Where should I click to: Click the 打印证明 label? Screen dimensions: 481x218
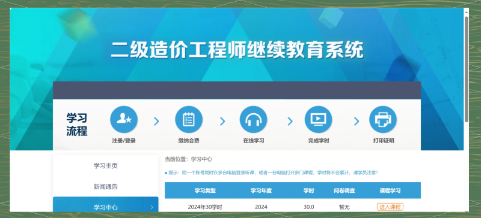click(x=384, y=141)
